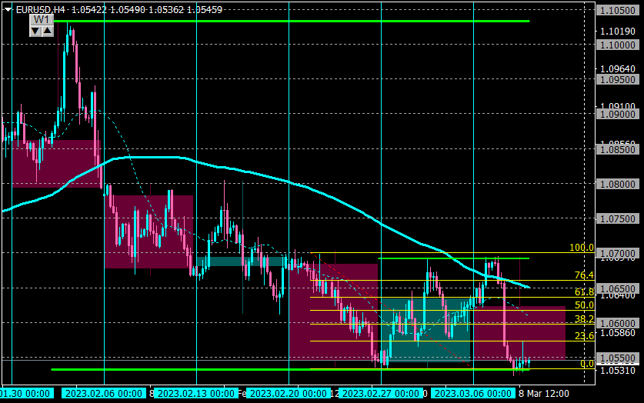Click the 1.10500 price level label
Image resolution: width=644 pixels, height=403 pixels.
point(618,10)
